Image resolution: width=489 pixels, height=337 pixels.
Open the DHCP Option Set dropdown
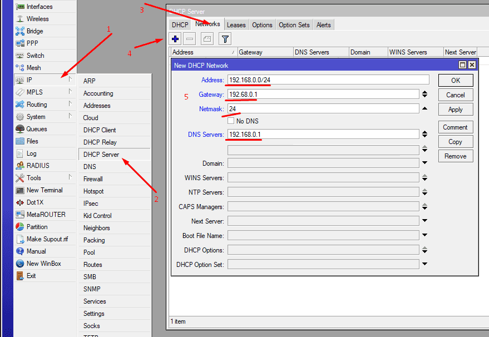pyautogui.click(x=424, y=264)
